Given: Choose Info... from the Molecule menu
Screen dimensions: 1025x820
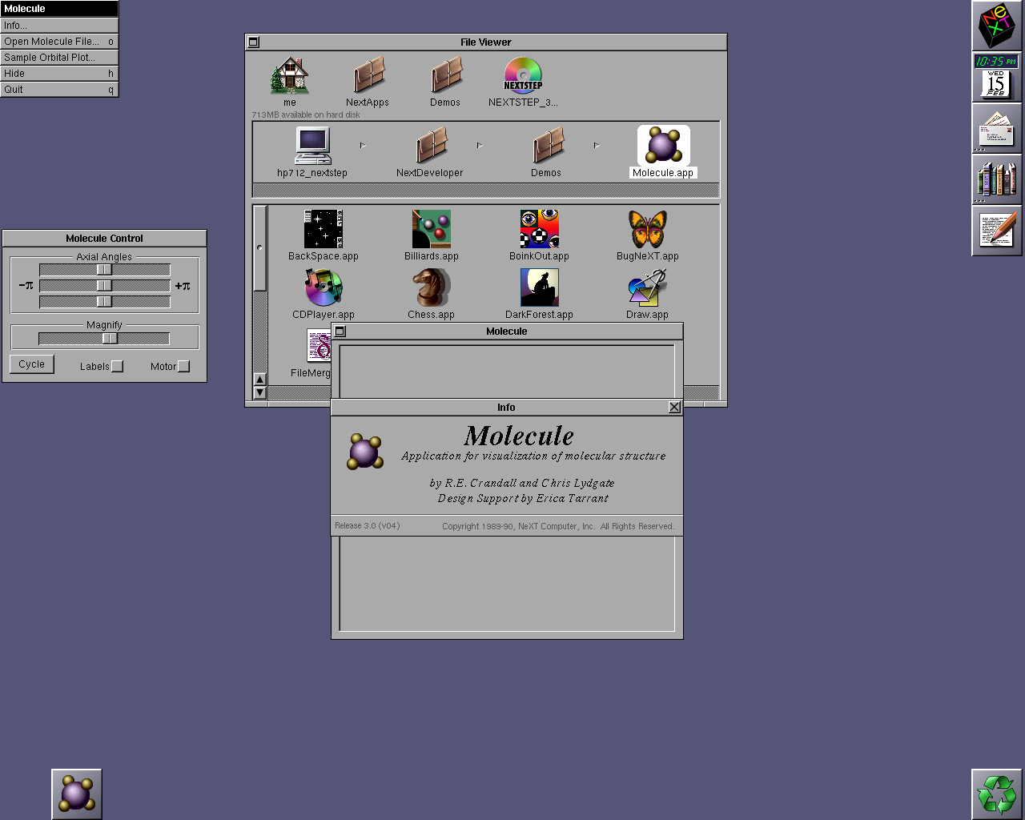Looking at the screenshot, I should (59, 26).
